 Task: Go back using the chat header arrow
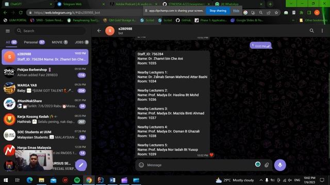99,31
